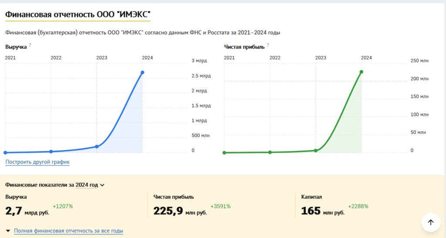Click the 250 млн axis label
The image size is (446, 238).
[419, 61]
